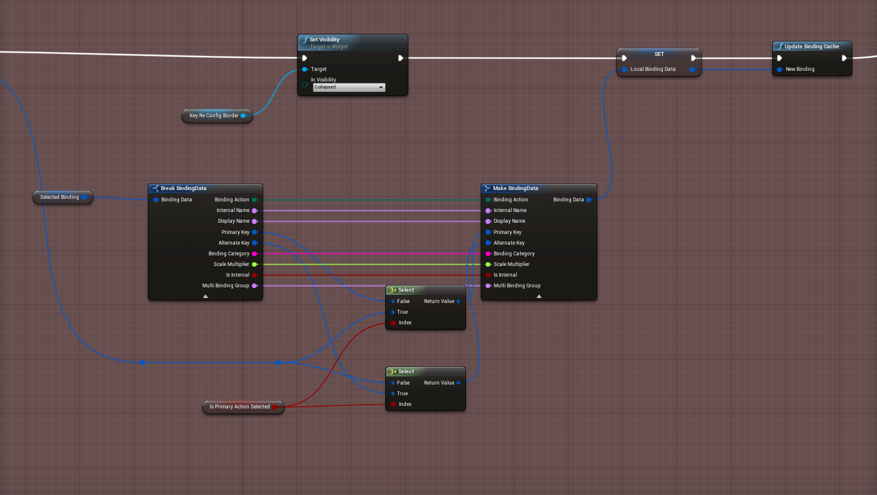877x495 pixels.
Task: Click Internal Name output pin on Break BindingData
Action: point(254,210)
